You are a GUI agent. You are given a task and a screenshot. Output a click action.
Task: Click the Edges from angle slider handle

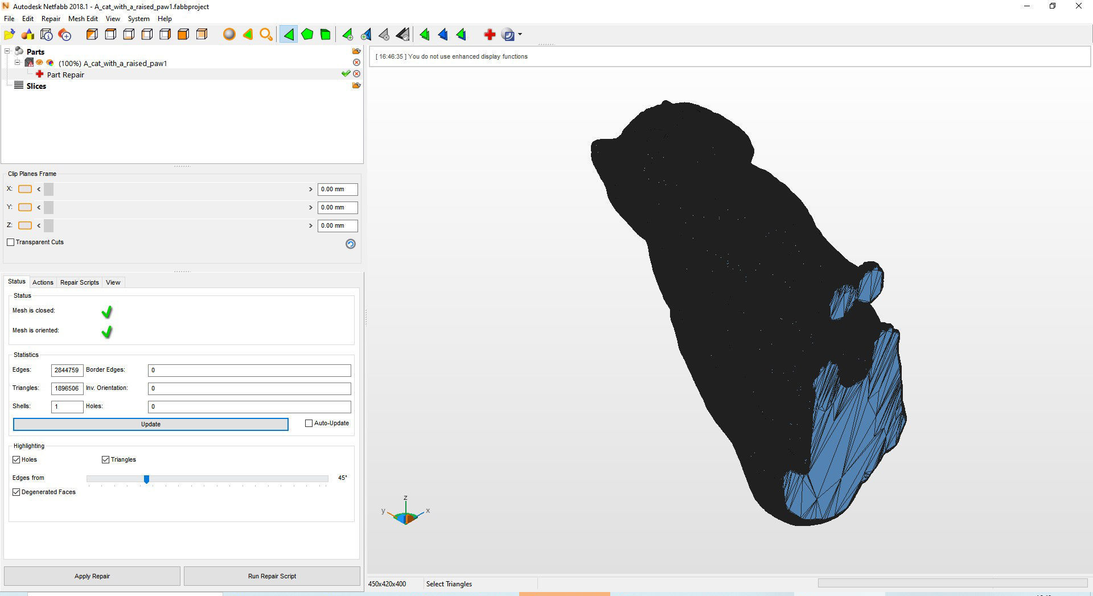coord(146,479)
